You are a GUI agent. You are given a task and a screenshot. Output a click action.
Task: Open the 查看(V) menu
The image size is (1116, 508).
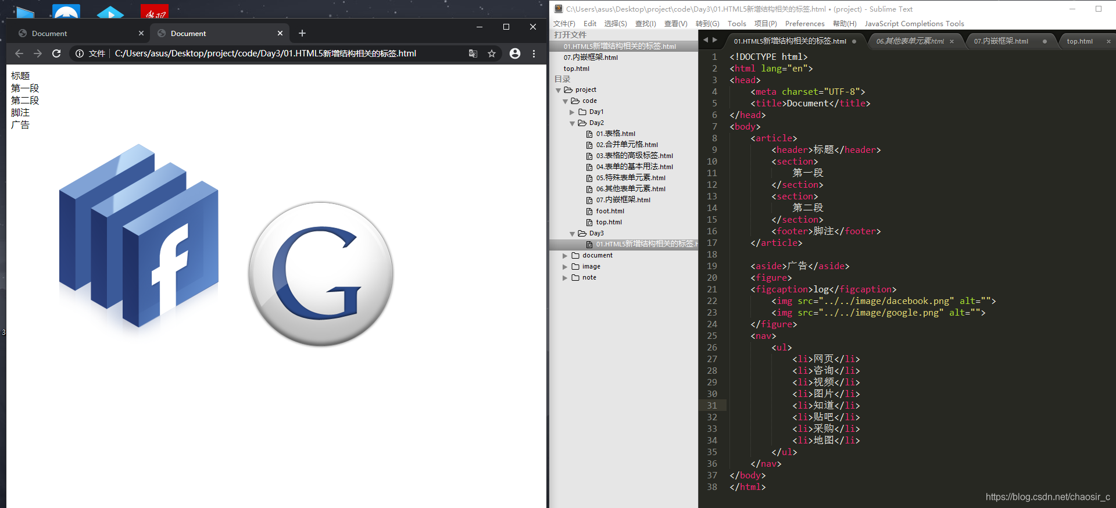(675, 24)
